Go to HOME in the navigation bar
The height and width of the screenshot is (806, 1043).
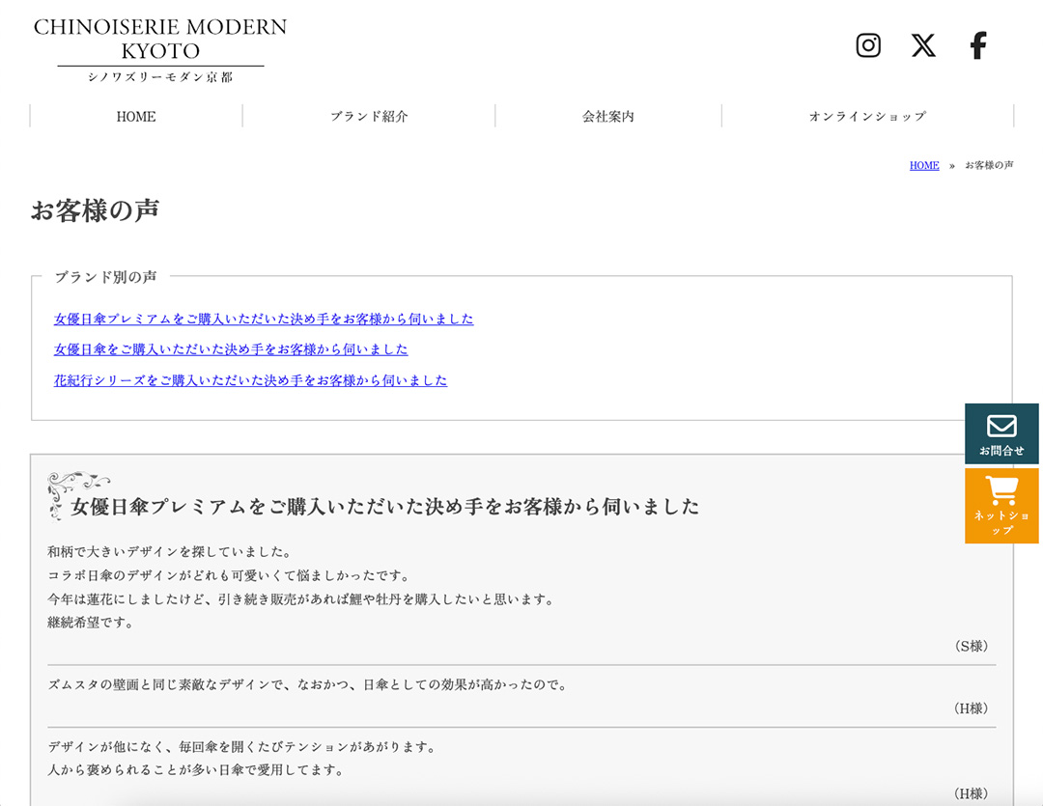click(x=136, y=117)
